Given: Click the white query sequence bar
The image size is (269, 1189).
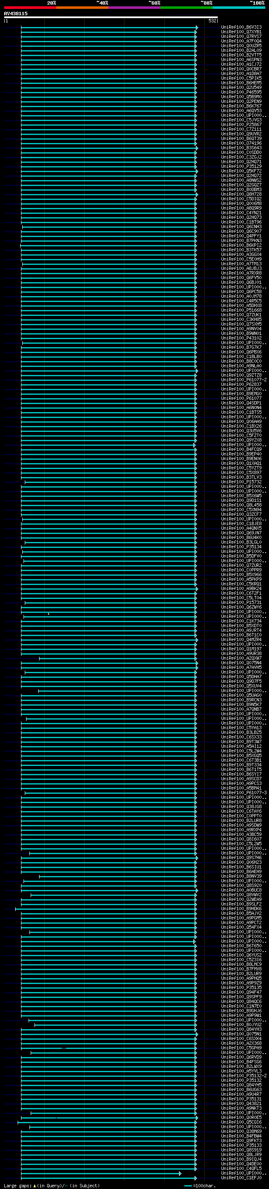Looking at the screenshot, I should click(x=111, y=17).
